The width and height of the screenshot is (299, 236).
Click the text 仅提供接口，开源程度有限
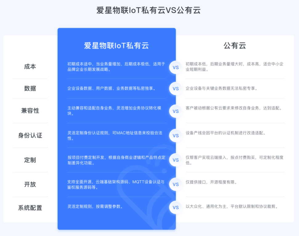(212, 182)
